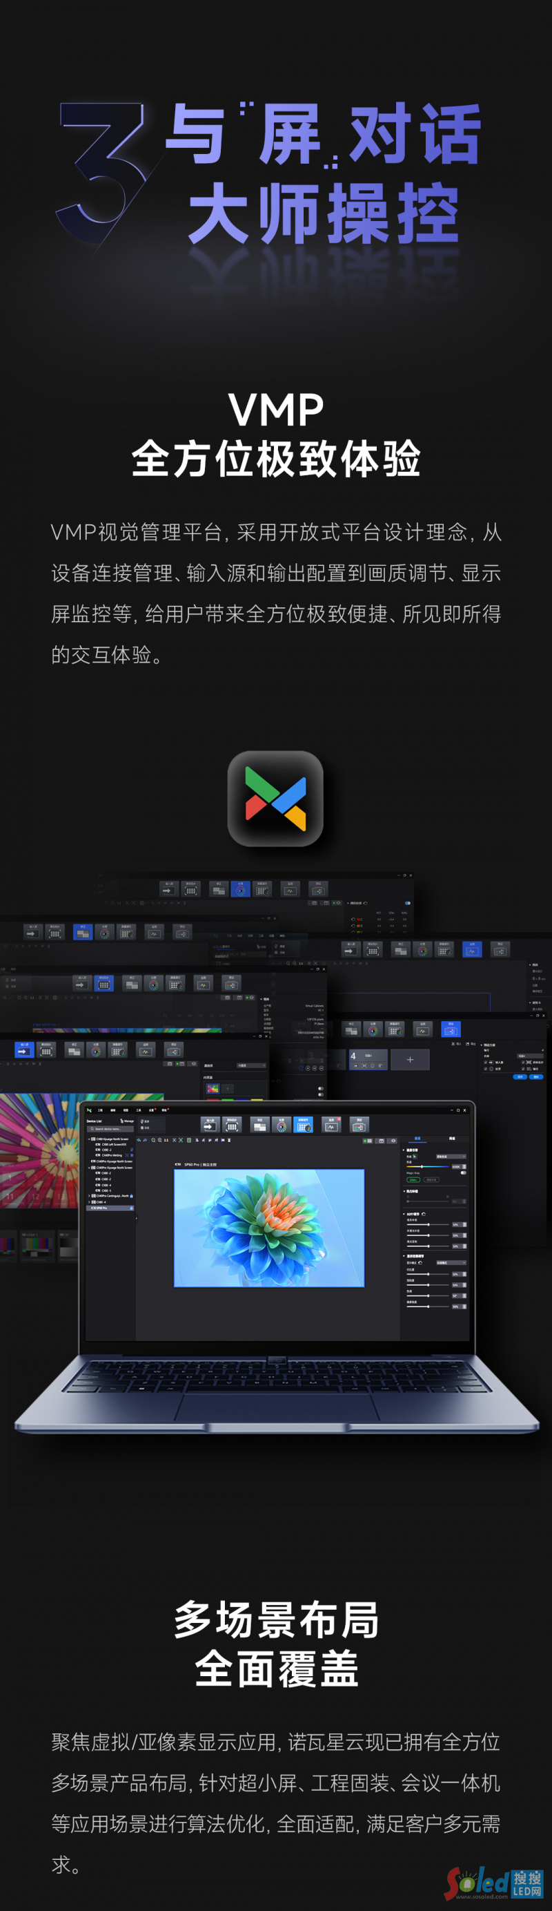Click the undo arrow in canvas toolbar
The width and height of the screenshot is (552, 1911).
[x=139, y=1140]
